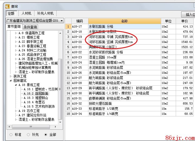The width and height of the screenshot is (195, 141).
Task: Collapse the A.18 景观工程 node
Action: 16,85
